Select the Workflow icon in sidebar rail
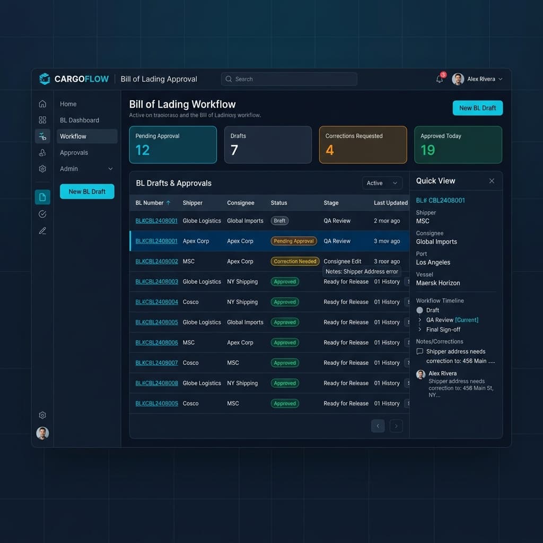This screenshot has height=543, width=543. (42, 136)
